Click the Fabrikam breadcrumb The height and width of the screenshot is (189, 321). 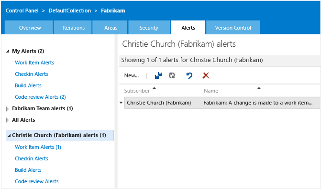pos(113,10)
